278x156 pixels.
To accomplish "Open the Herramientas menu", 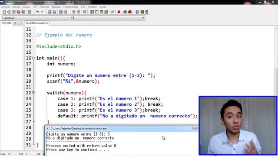I will point(70,7).
